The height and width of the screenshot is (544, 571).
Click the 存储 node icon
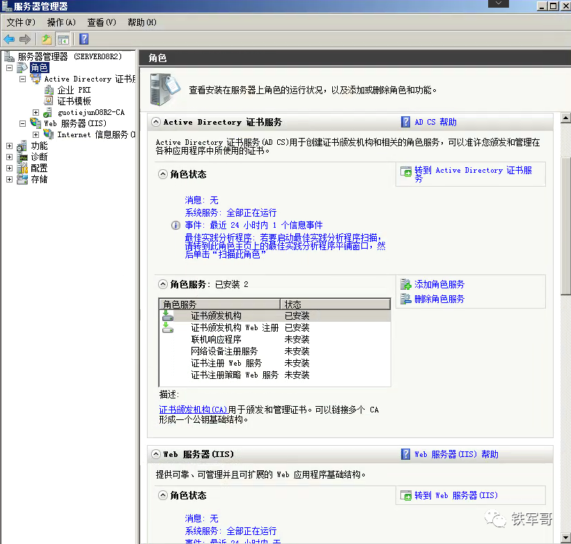click(22, 179)
